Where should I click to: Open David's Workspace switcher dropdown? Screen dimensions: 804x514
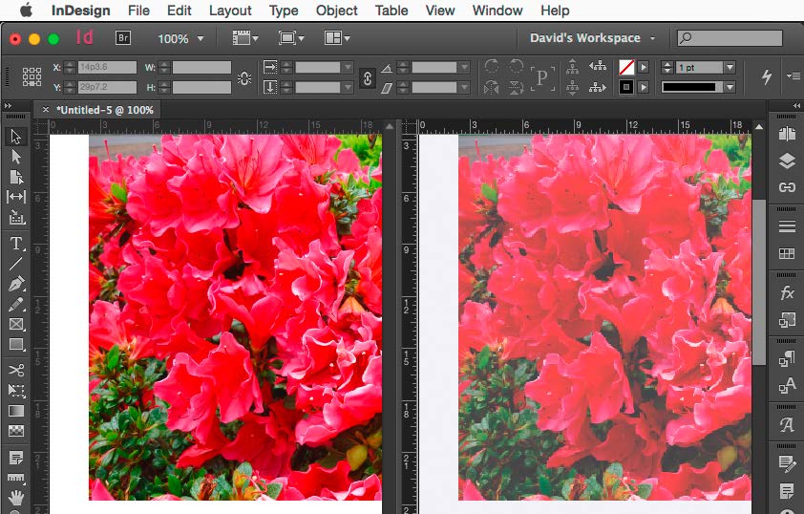(592, 38)
